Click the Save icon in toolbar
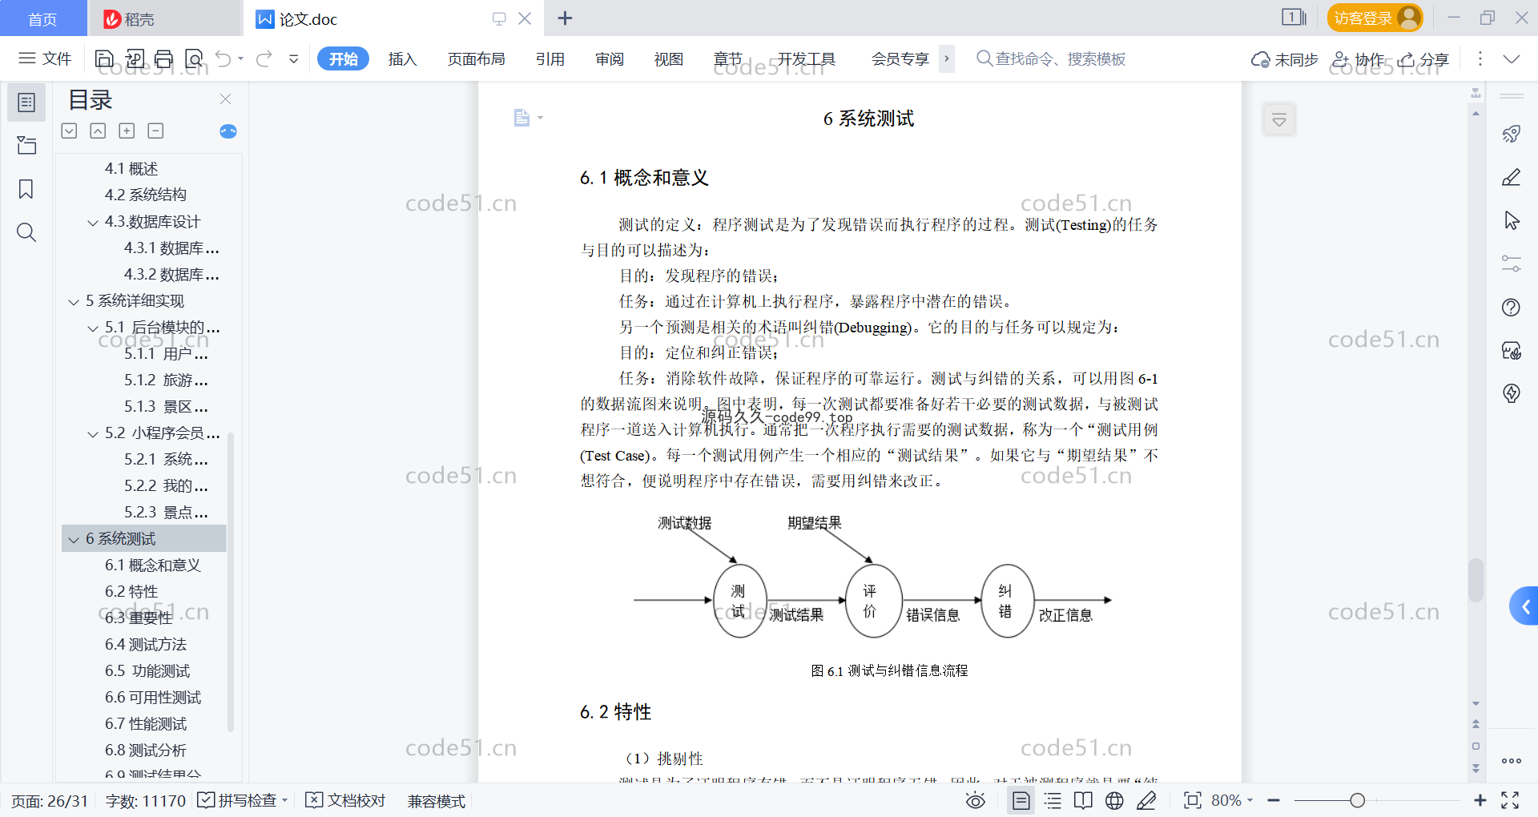The height and width of the screenshot is (817, 1538). [x=104, y=58]
